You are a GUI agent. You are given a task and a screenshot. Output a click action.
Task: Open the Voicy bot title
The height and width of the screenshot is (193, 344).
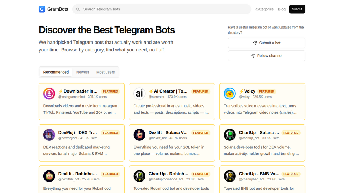point(247,91)
